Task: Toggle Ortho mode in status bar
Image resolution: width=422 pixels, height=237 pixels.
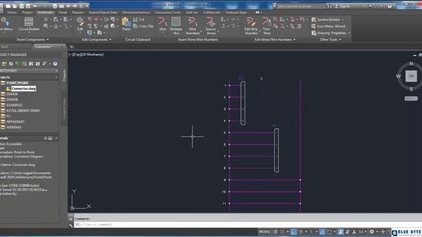Action: pos(293,232)
